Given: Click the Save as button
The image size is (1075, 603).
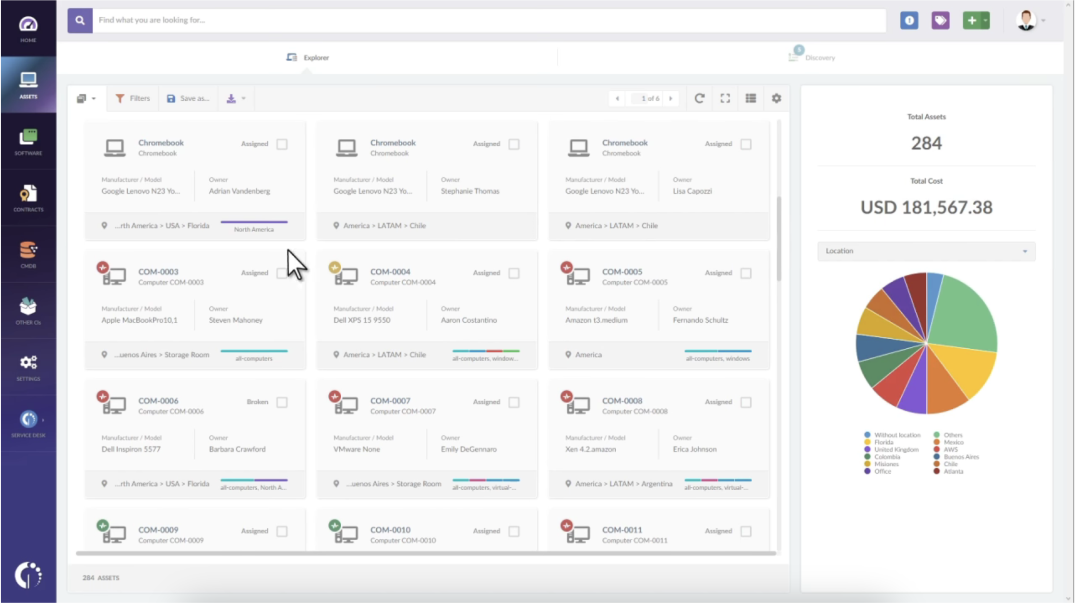Looking at the screenshot, I should (x=188, y=98).
